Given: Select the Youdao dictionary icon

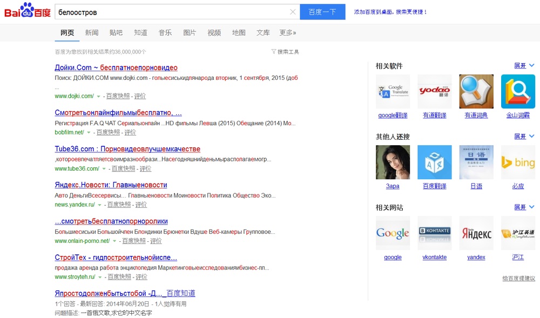Looking at the screenshot, I should point(476,91).
